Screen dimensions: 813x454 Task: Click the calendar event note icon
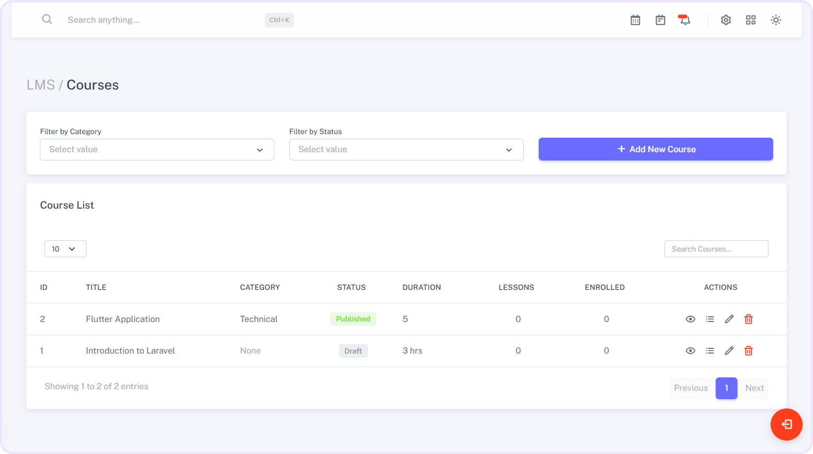tap(660, 20)
